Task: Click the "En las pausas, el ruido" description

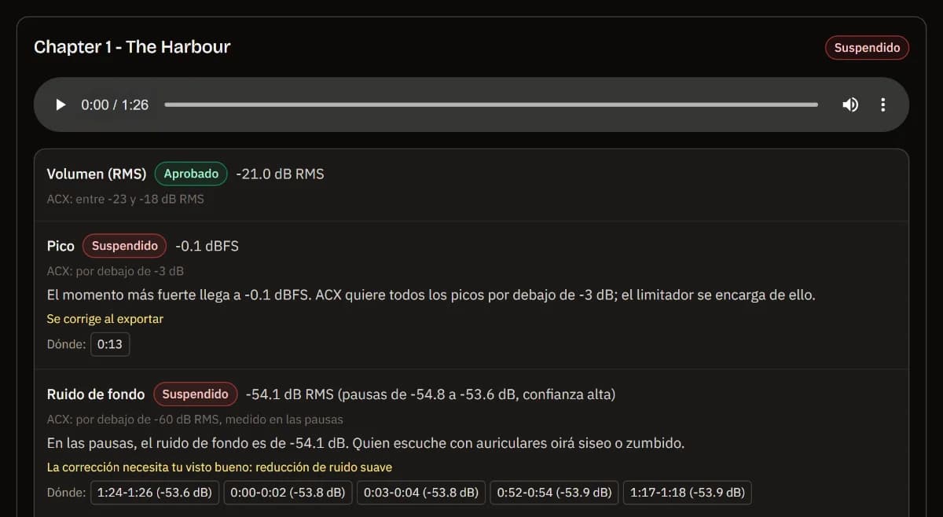Action: click(x=365, y=443)
